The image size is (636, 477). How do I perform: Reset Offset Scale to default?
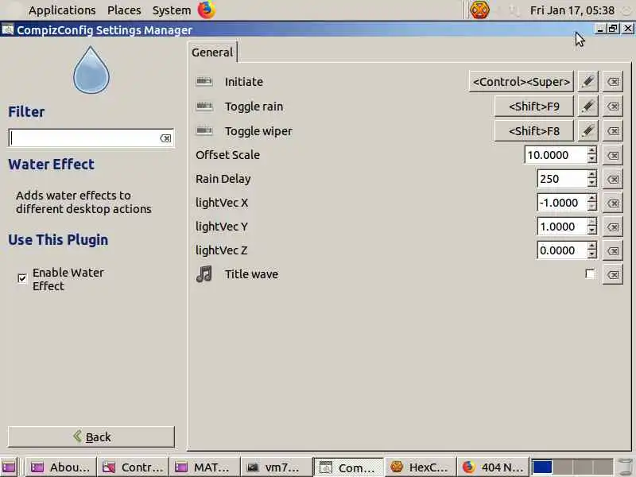point(612,155)
